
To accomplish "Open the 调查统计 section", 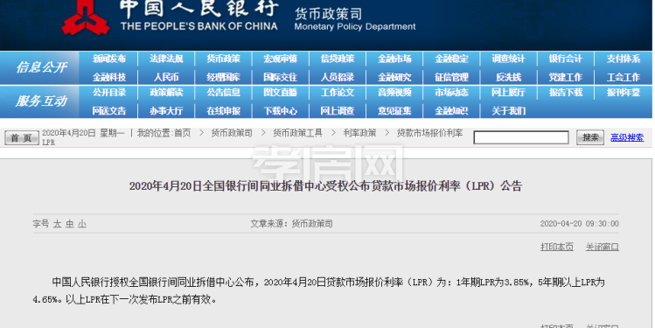I will coord(508,59).
